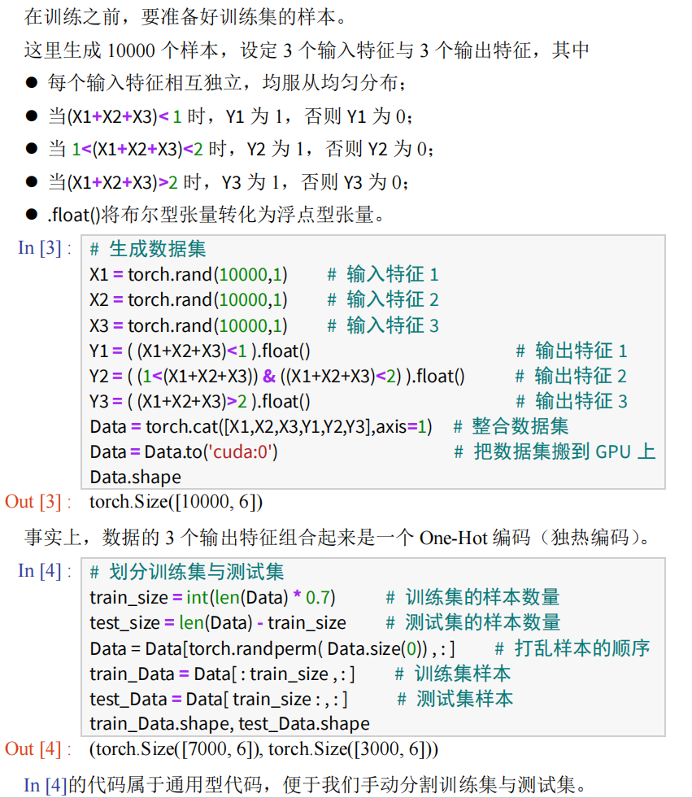Viewport: 692px width, 798px height.
Task: Click the comment "# 输入特征 1"
Action: pos(383,274)
